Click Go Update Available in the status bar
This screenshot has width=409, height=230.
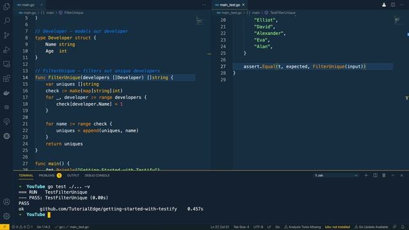(371, 227)
